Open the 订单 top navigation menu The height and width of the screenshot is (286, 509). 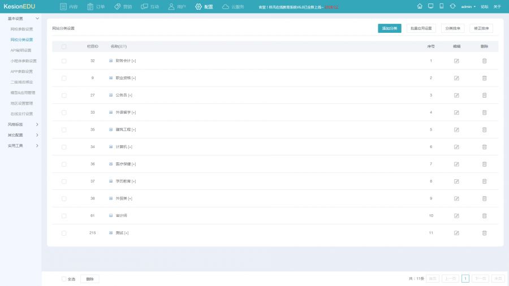point(96,6)
